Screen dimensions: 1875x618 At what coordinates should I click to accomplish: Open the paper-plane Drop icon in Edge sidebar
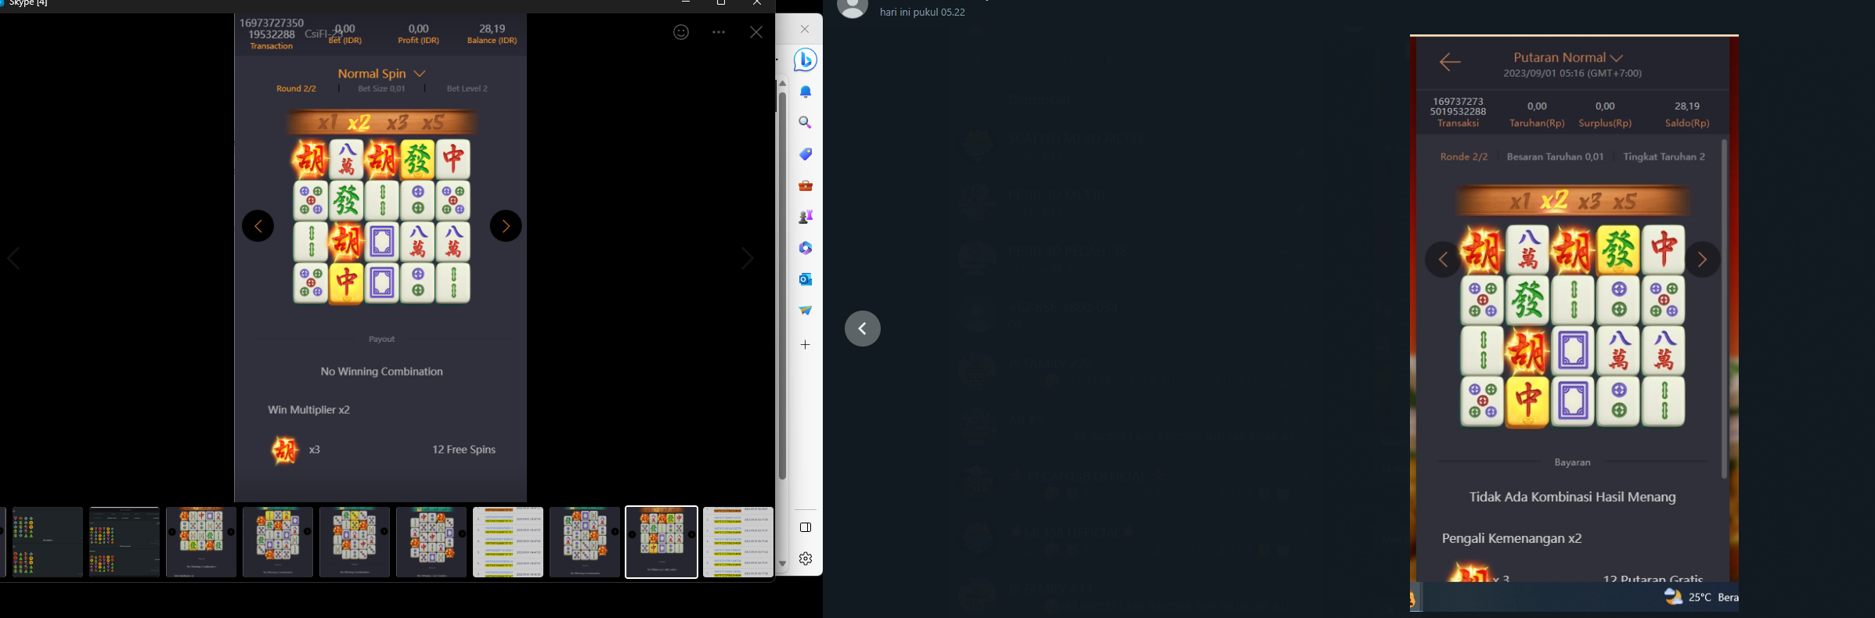(806, 311)
